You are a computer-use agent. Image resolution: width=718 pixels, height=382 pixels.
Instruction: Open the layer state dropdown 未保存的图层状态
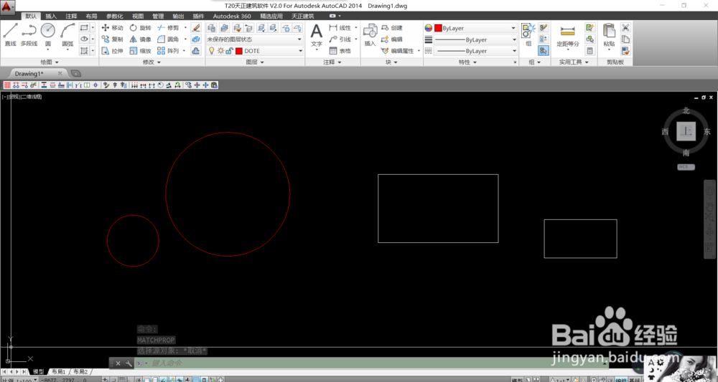[254, 39]
